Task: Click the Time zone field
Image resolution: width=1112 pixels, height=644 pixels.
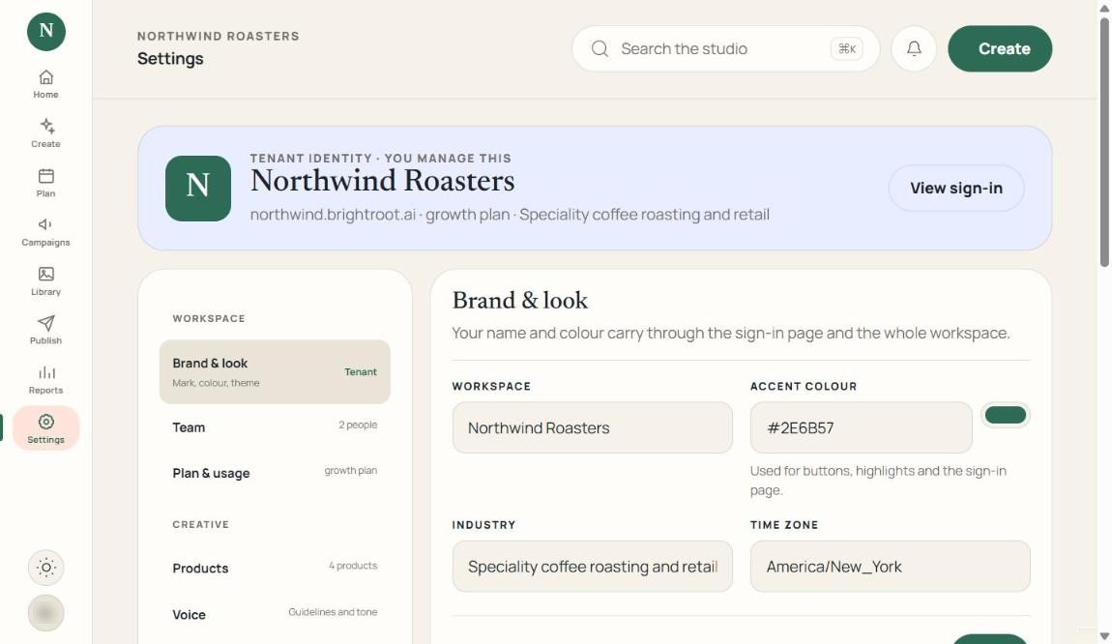Action: 890,566
